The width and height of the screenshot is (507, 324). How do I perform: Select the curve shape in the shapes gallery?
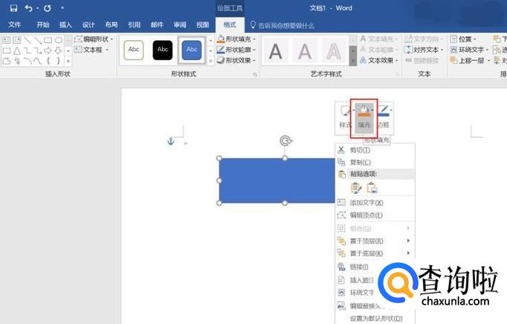37,61
